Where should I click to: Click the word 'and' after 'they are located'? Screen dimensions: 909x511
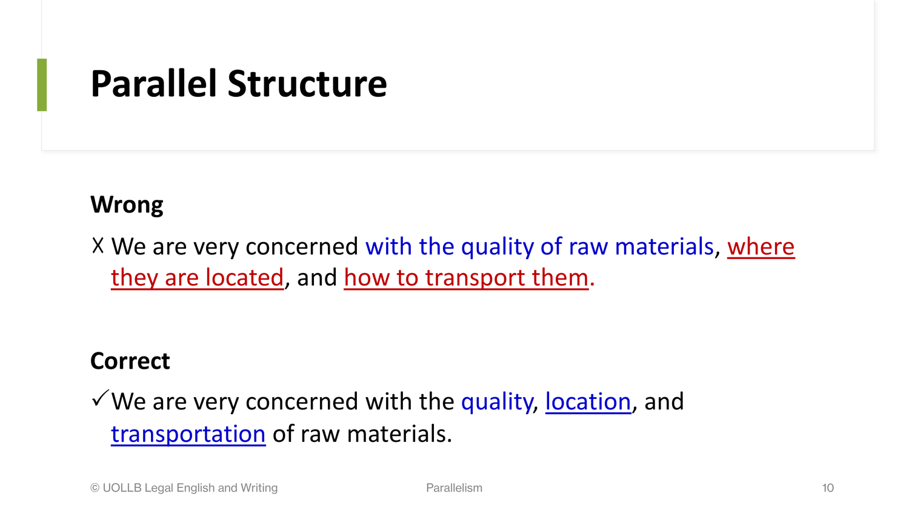click(x=317, y=278)
